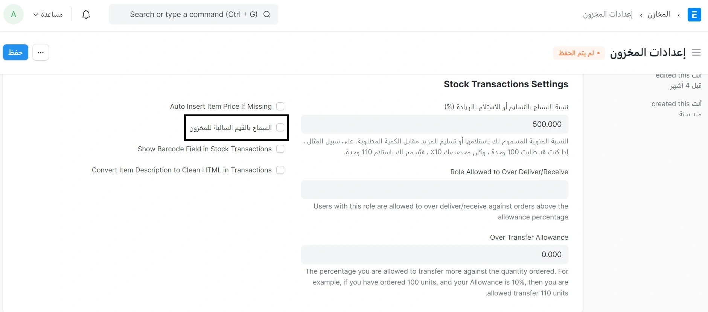Save settings with the حفظ button

point(15,52)
